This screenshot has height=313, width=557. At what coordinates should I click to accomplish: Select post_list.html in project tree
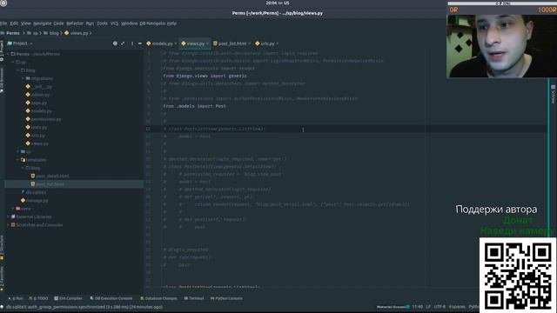pos(47,184)
